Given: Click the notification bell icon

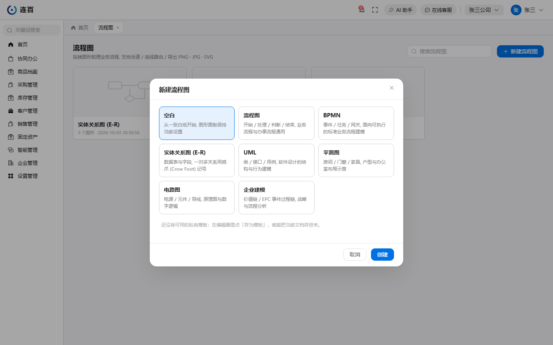Looking at the screenshot, I should coord(361,10).
